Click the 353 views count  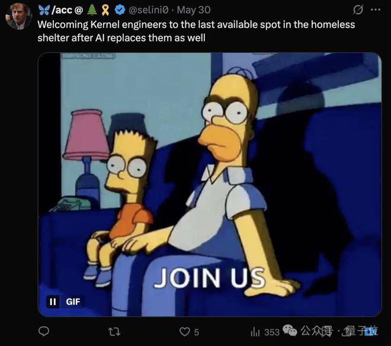click(x=272, y=332)
